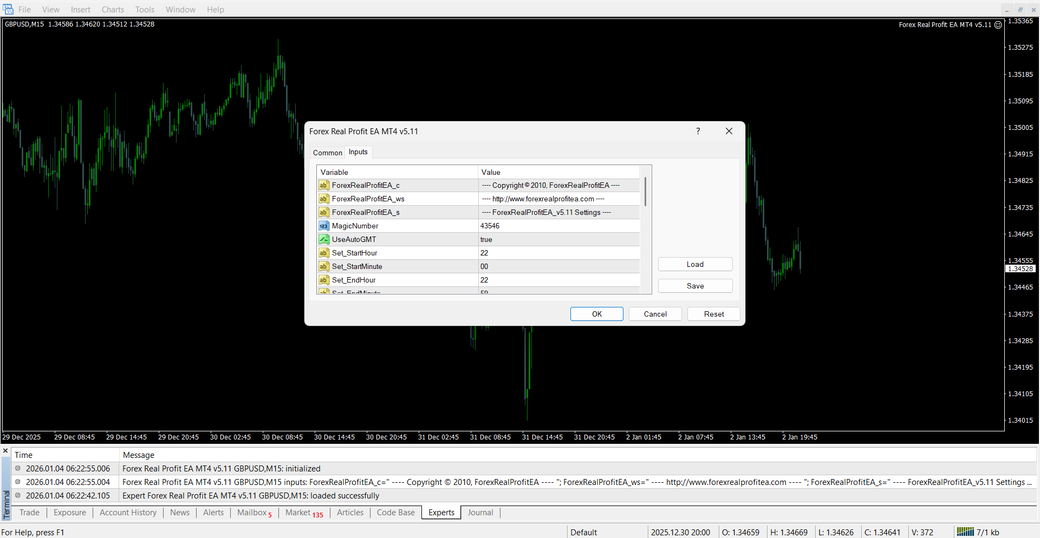Click the Variable column header
Screen dimensions: 1040x538
coord(397,172)
